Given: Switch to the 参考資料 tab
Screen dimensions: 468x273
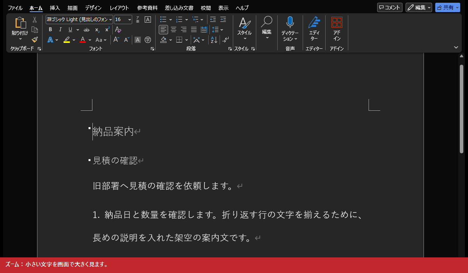Looking at the screenshot, I should (147, 8).
